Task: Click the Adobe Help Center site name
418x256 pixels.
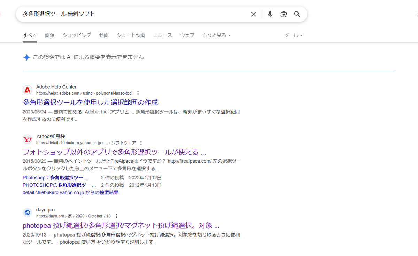Action: click(x=56, y=87)
